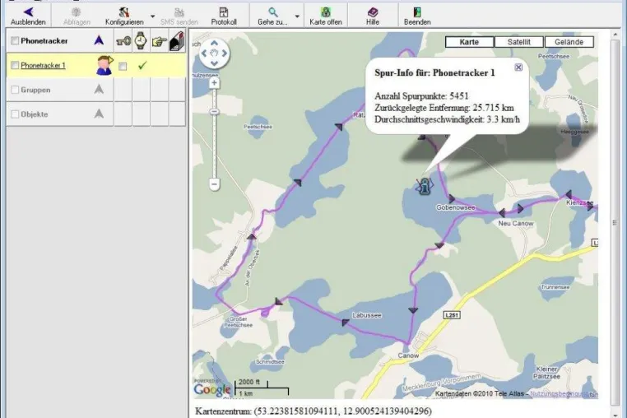The image size is (627, 418).
Task: Toggle the Objekte checkbox
Action: (15, 114)
